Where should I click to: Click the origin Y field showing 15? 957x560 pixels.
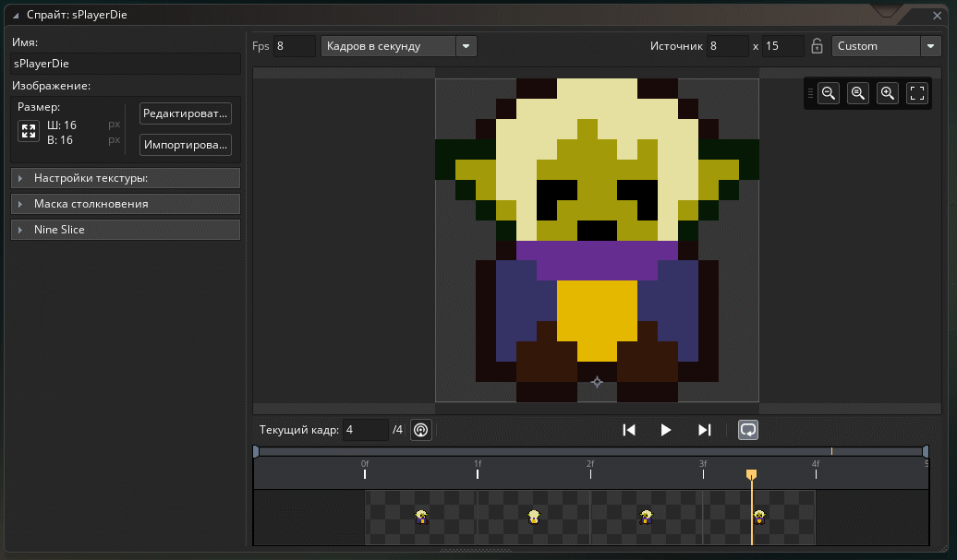pos(783,46)
